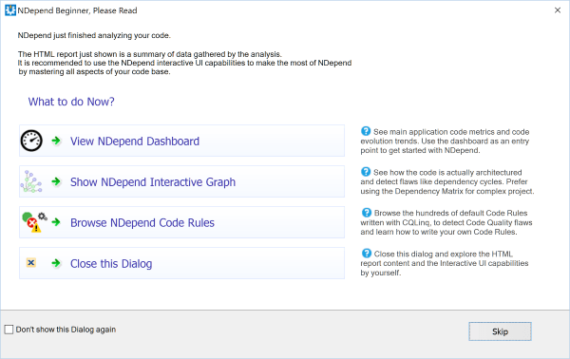Viewport: 570px width, 359px height.
Task: Choose Close this Dialog option
Action: tap(181, 263)
